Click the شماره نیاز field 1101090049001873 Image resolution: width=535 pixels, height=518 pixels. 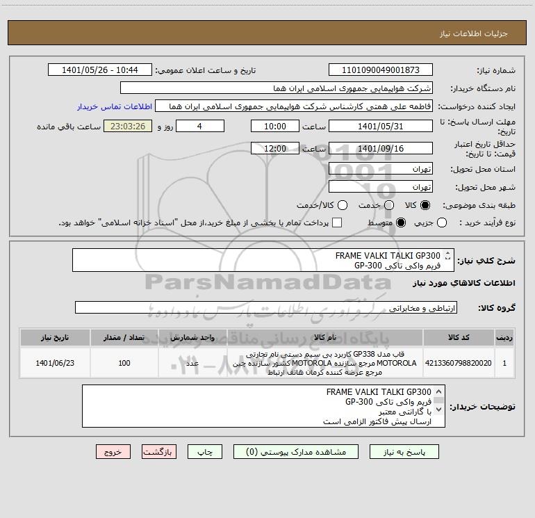click(x=381, y=70)
